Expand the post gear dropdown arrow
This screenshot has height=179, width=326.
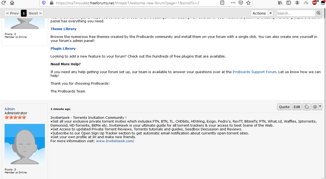320,107
